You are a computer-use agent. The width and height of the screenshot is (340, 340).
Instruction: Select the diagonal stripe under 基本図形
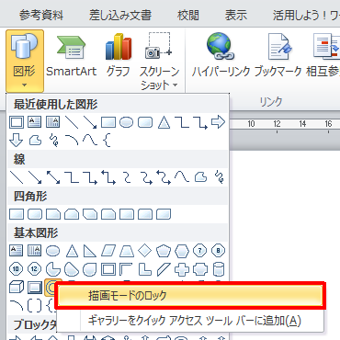coord(164,269)
